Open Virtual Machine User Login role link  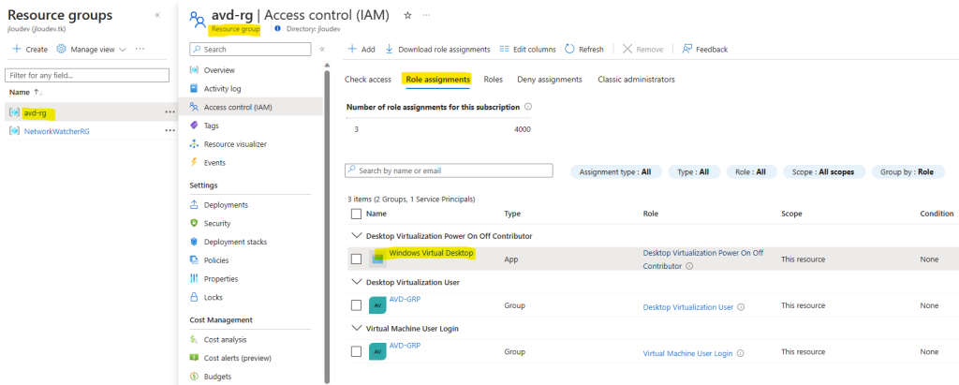click(x=687, y=354)
